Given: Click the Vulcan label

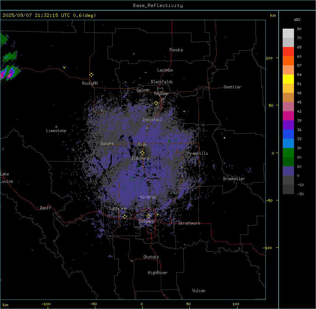Looking at the screenshot, I should [199, 291].
